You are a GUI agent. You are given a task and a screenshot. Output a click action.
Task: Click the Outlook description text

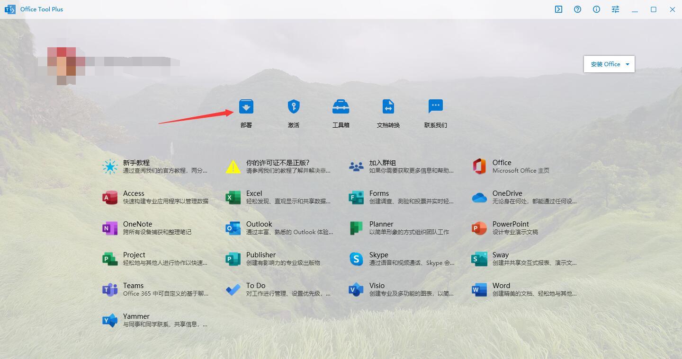click(290, 232)
